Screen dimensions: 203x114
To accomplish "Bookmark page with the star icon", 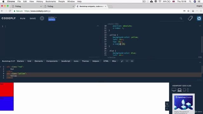I will (188, 11).
